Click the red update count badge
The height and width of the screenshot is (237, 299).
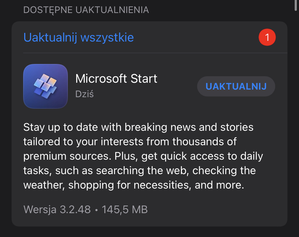point(267,37)
